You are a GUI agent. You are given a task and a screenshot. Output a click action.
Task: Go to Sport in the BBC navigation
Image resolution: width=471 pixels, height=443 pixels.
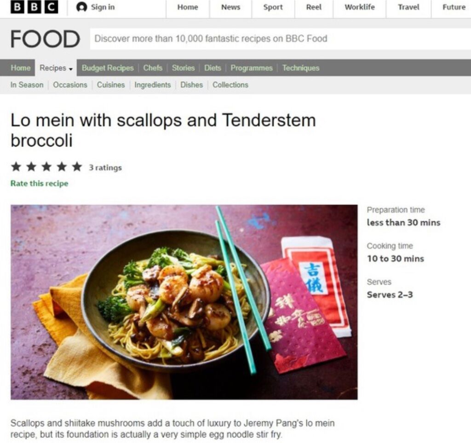pos(273,7)
